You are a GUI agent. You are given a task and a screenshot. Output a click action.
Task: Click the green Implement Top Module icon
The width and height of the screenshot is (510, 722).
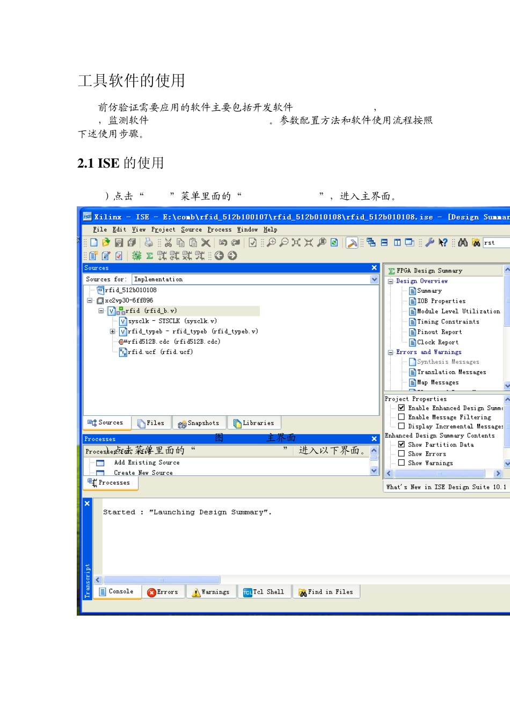pyautogui.click(x=137, y=256)
